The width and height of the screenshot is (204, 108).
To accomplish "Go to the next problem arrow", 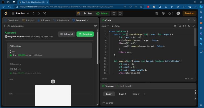I will [39, 13].
